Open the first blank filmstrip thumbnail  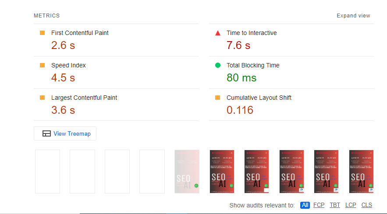click(47, 172)
